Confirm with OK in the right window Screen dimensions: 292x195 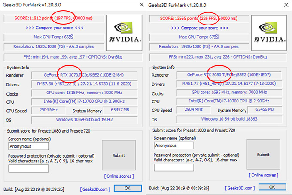coord(272,187)
